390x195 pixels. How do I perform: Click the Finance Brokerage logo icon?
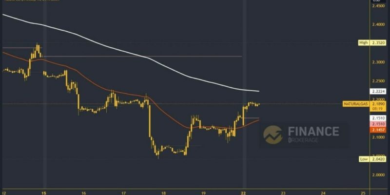(x=273, y=135)
